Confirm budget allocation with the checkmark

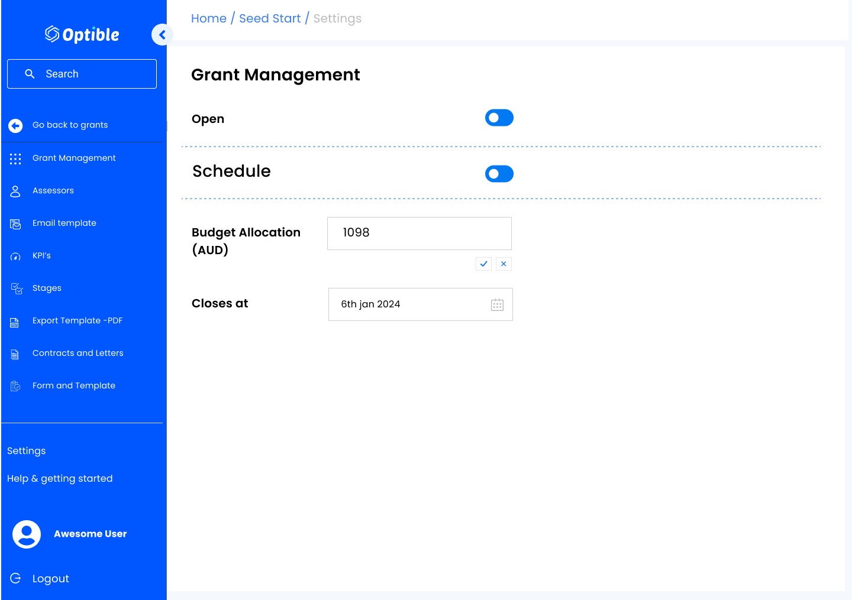coord(483,264)
